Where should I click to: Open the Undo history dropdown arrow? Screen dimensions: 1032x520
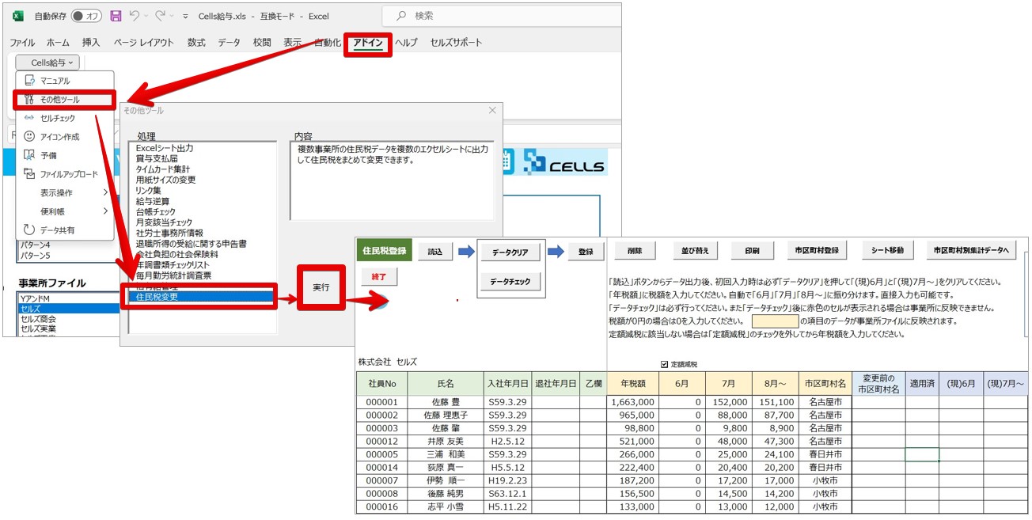(x=146, y=17)
